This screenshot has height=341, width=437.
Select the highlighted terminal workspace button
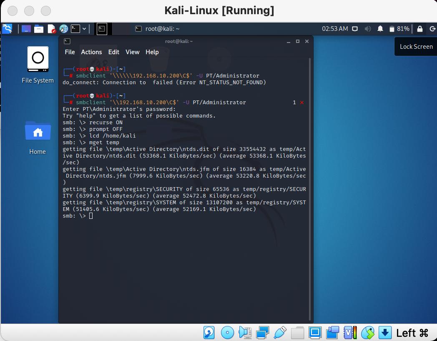tap(102, 29)
